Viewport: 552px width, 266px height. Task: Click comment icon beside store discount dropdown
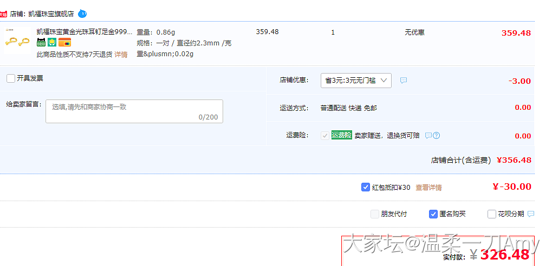click(404, 81)
